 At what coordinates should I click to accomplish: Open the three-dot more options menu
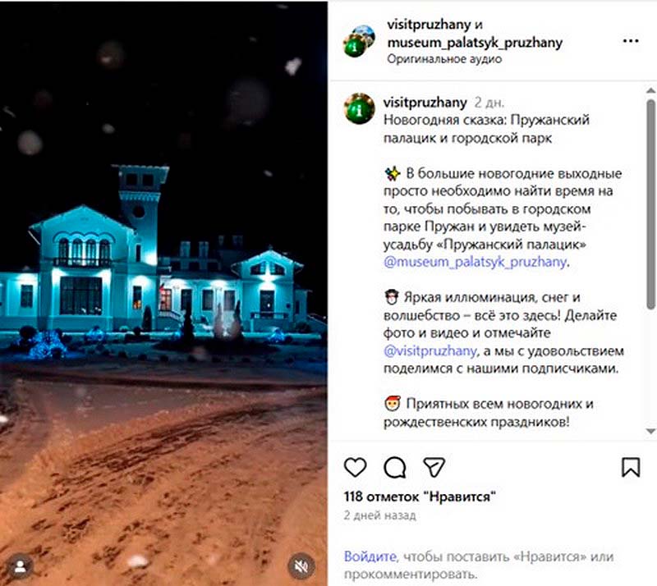[631, 41]
